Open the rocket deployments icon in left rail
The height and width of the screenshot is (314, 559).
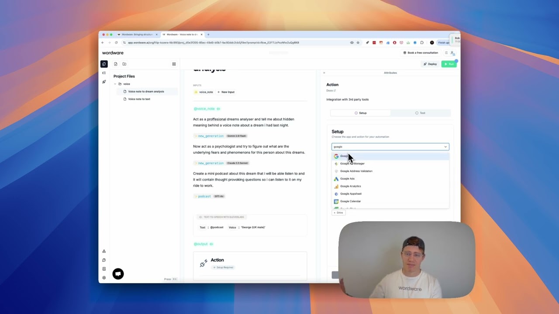[x=104, y=82]
